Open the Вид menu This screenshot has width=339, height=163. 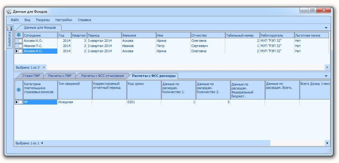tap(27, 20)
